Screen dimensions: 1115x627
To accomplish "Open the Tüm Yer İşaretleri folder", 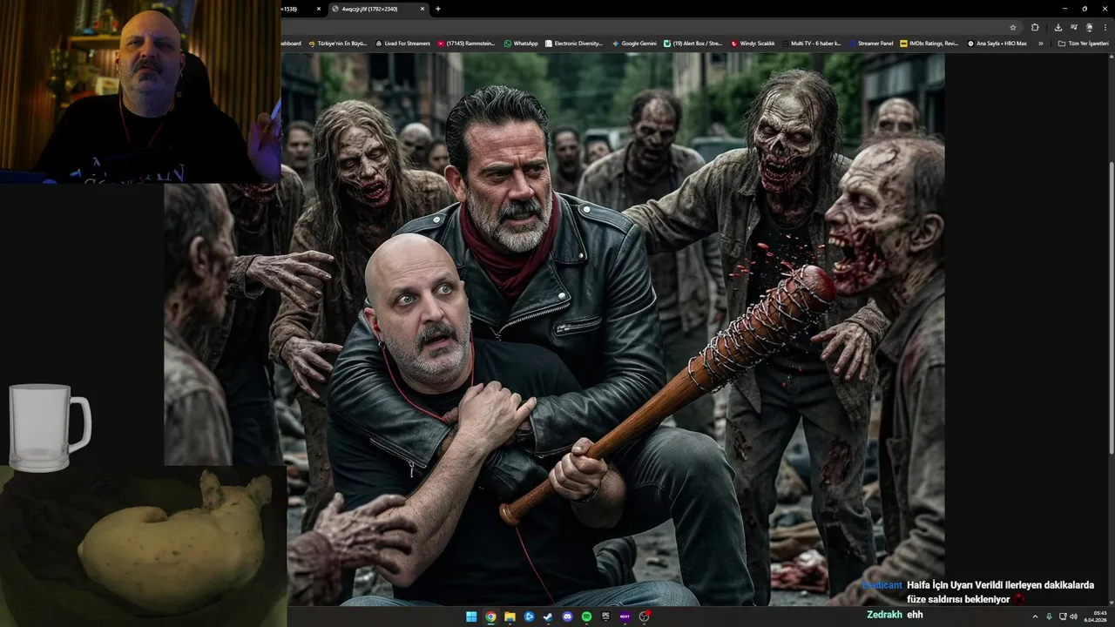I will coord(1083,43).
